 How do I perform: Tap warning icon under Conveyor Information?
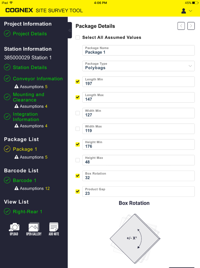[x=17, y=87]
